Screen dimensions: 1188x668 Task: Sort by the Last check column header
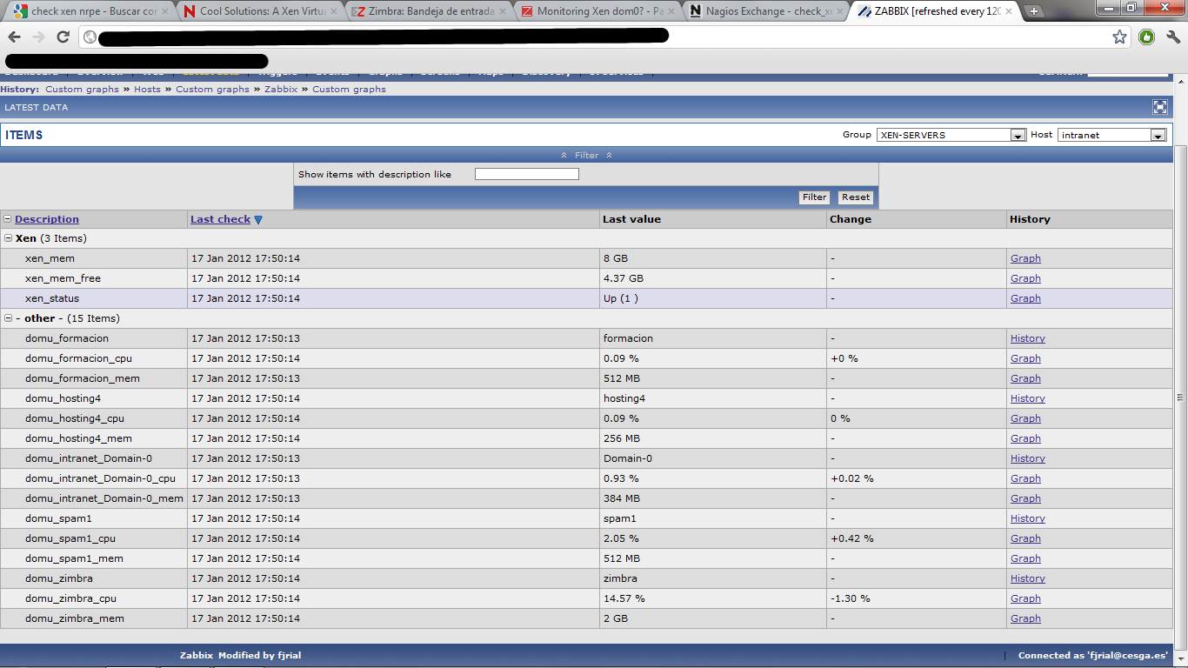[220, 219]
